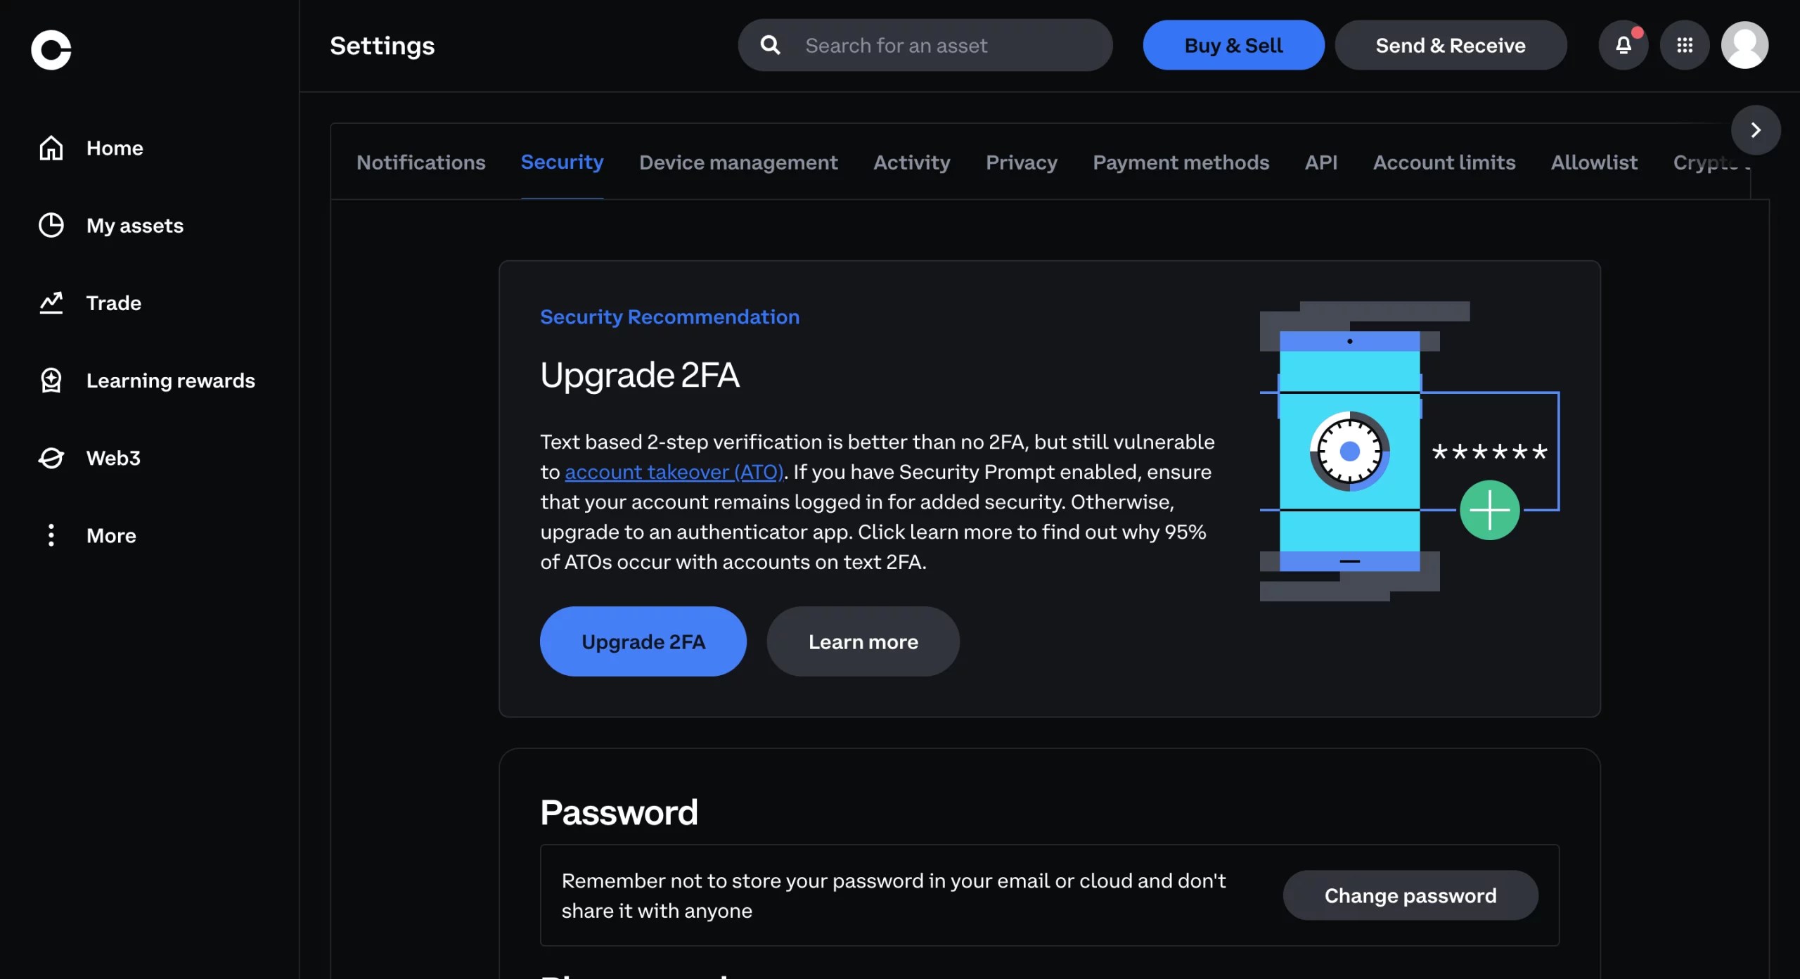Open the notifications bell
This screenshot has height=979, width=1800.
click(1623, 46)
